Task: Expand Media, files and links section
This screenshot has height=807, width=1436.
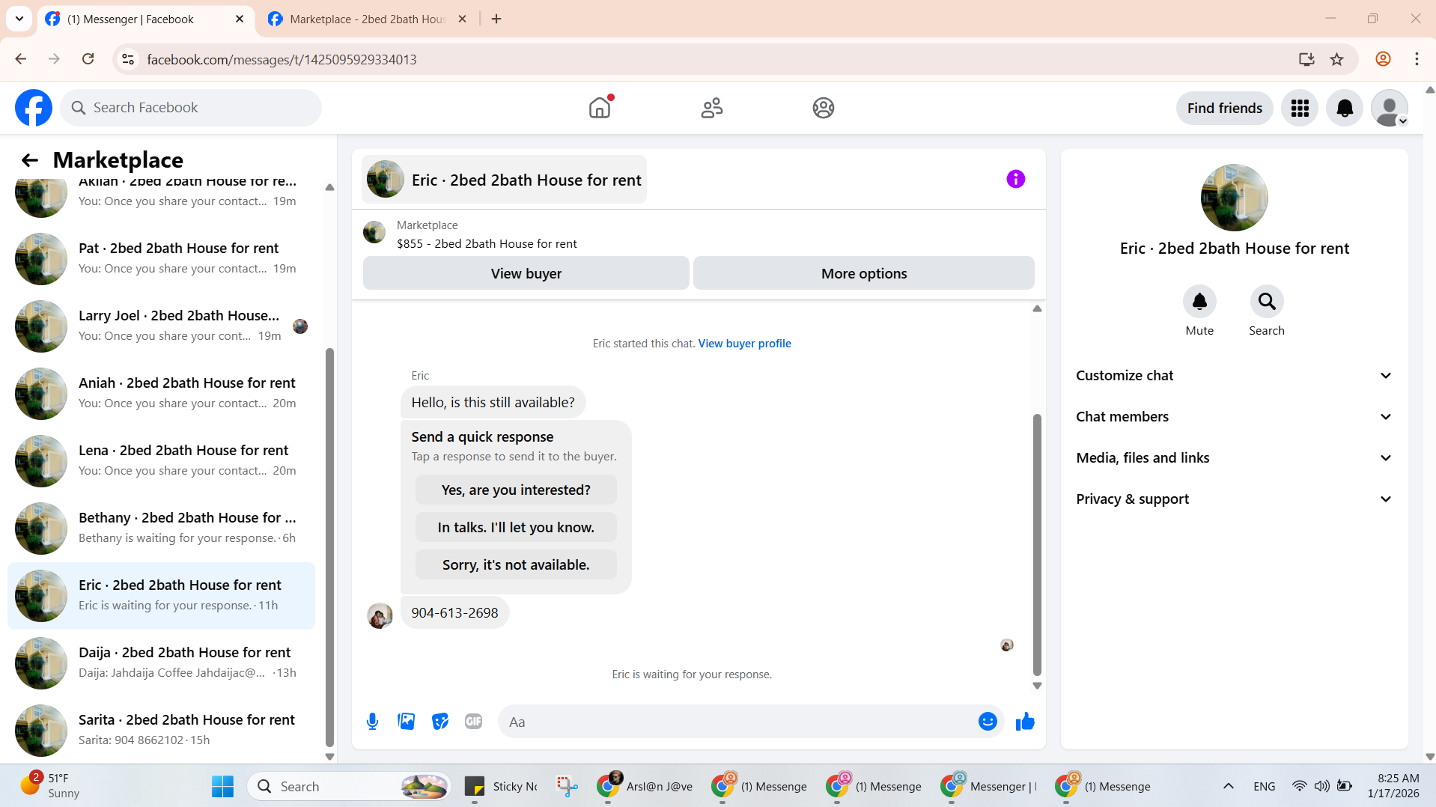Action: point(1234,458)
